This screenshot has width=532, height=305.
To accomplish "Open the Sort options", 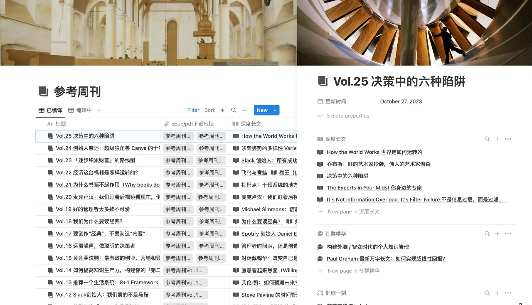I will 209,110.
